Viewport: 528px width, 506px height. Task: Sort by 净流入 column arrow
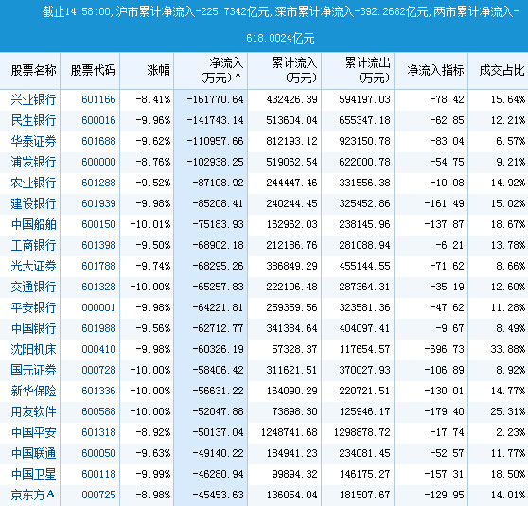pos(238,78)
